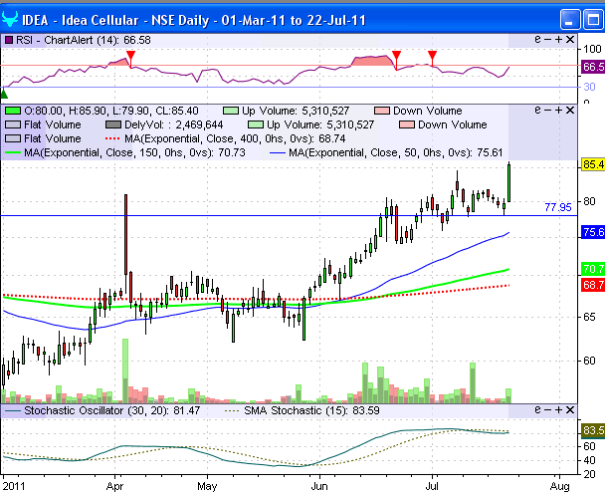The width and height of the screenshot is (605, 493).
Task: Click the tall April volume spike bar
Action: tap(125, 371)
